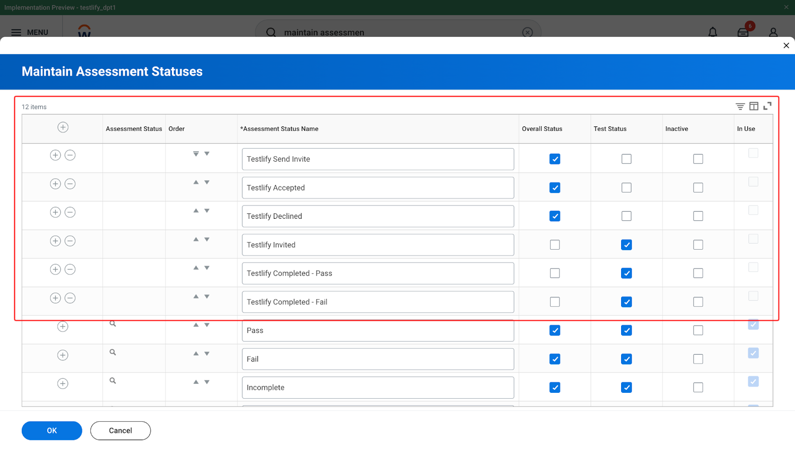Open the main MENU
795x450 pixels.
click(x=30, y=32)
